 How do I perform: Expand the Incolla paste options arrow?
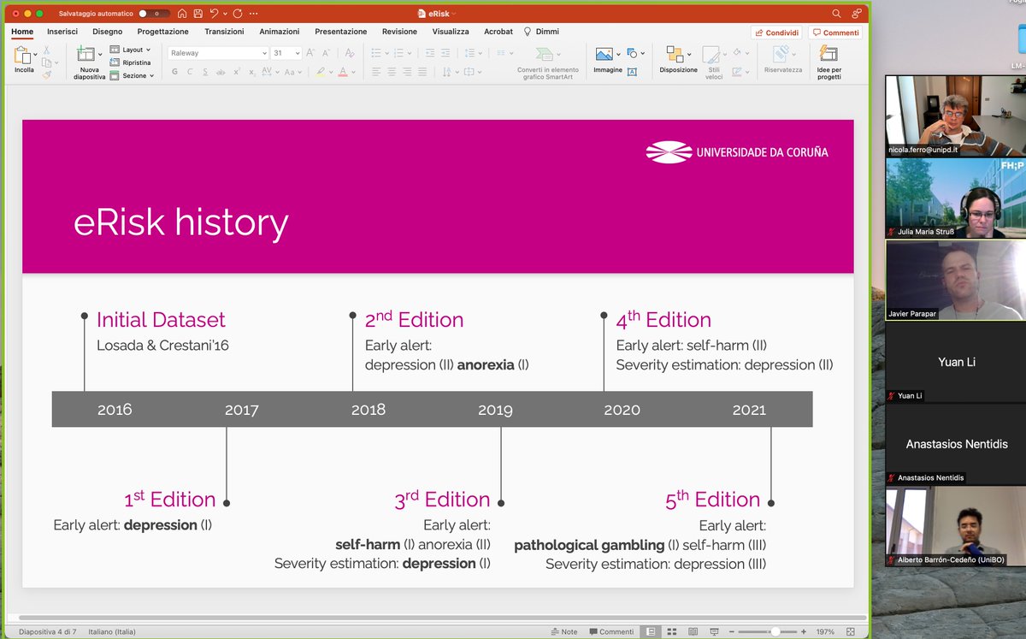(35, 53)
